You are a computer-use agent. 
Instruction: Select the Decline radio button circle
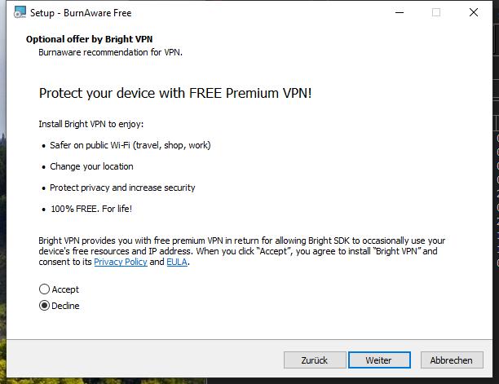[x=44, y=306]
